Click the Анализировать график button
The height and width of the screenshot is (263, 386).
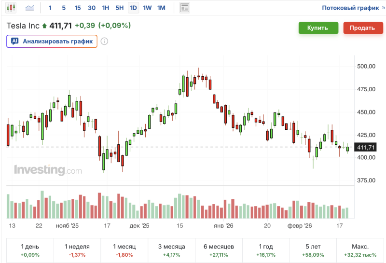[x=52, y=42]
